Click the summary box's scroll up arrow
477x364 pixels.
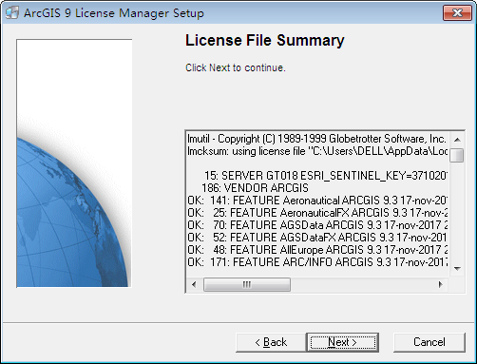[x=457, y=140]
